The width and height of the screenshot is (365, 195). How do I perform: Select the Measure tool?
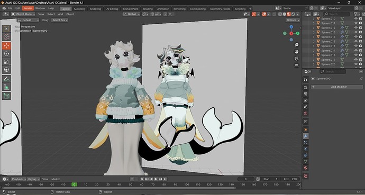(6, 87)
